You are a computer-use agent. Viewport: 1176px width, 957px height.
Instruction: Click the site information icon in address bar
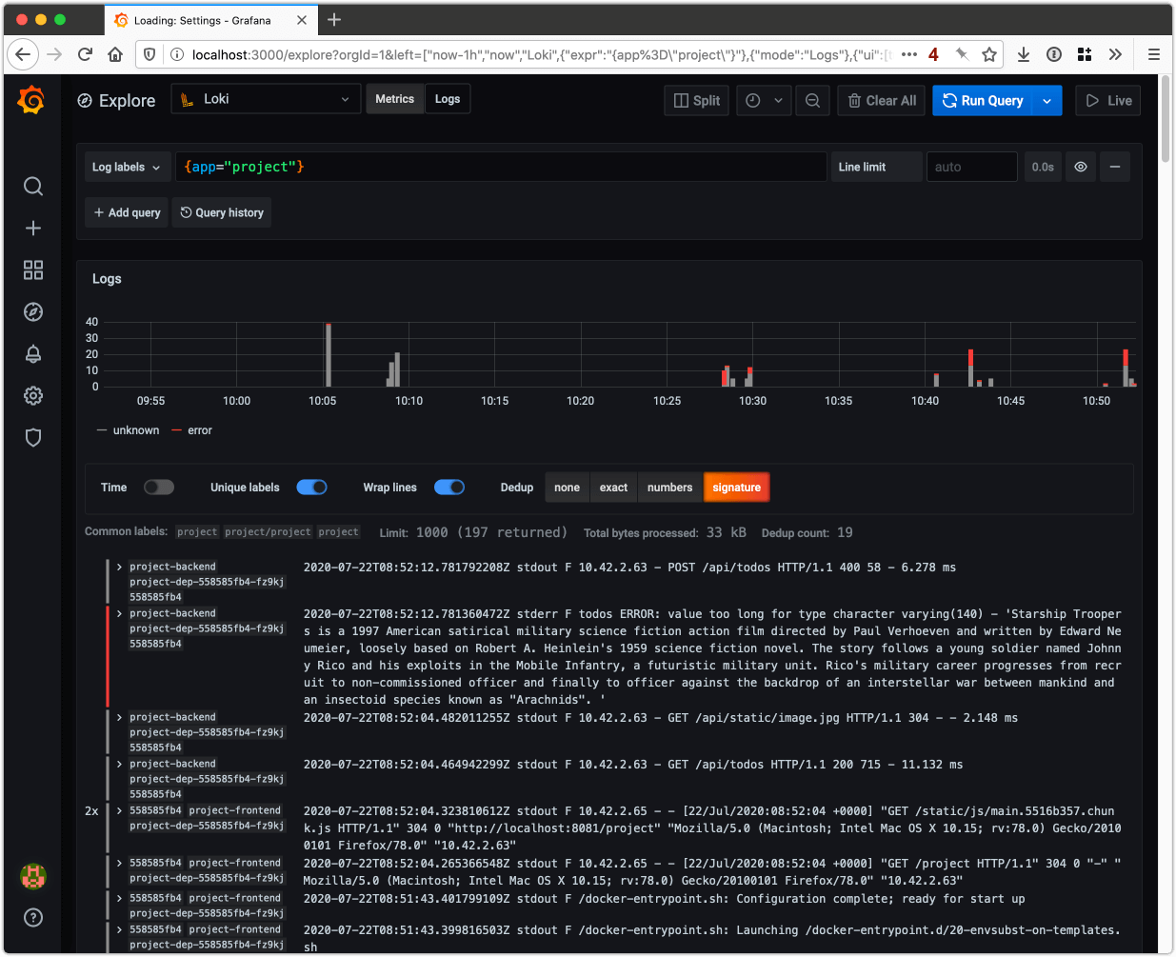coord(176,54)
